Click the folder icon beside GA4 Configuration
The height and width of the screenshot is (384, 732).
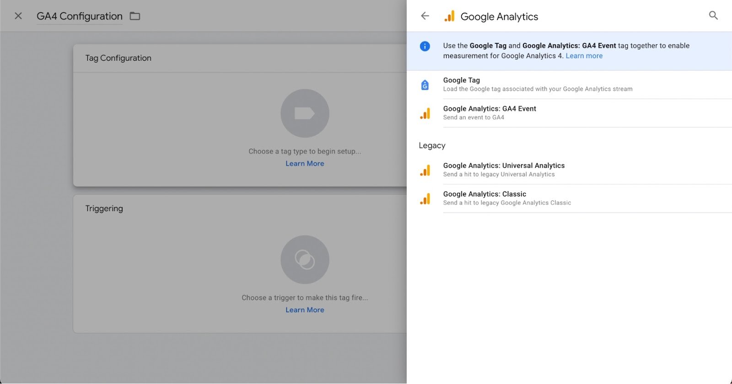tap(135, 16)
